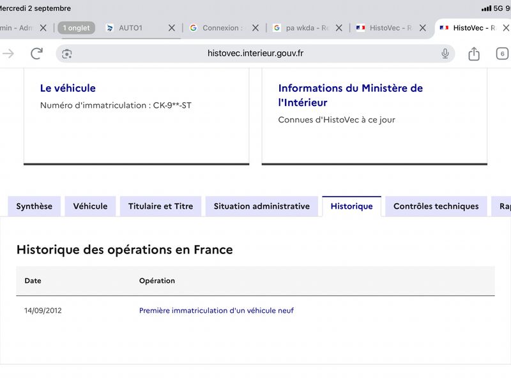The image size is (511, 383).
Task: Open the Situation administrative tab
Action: tap(262, 206)
